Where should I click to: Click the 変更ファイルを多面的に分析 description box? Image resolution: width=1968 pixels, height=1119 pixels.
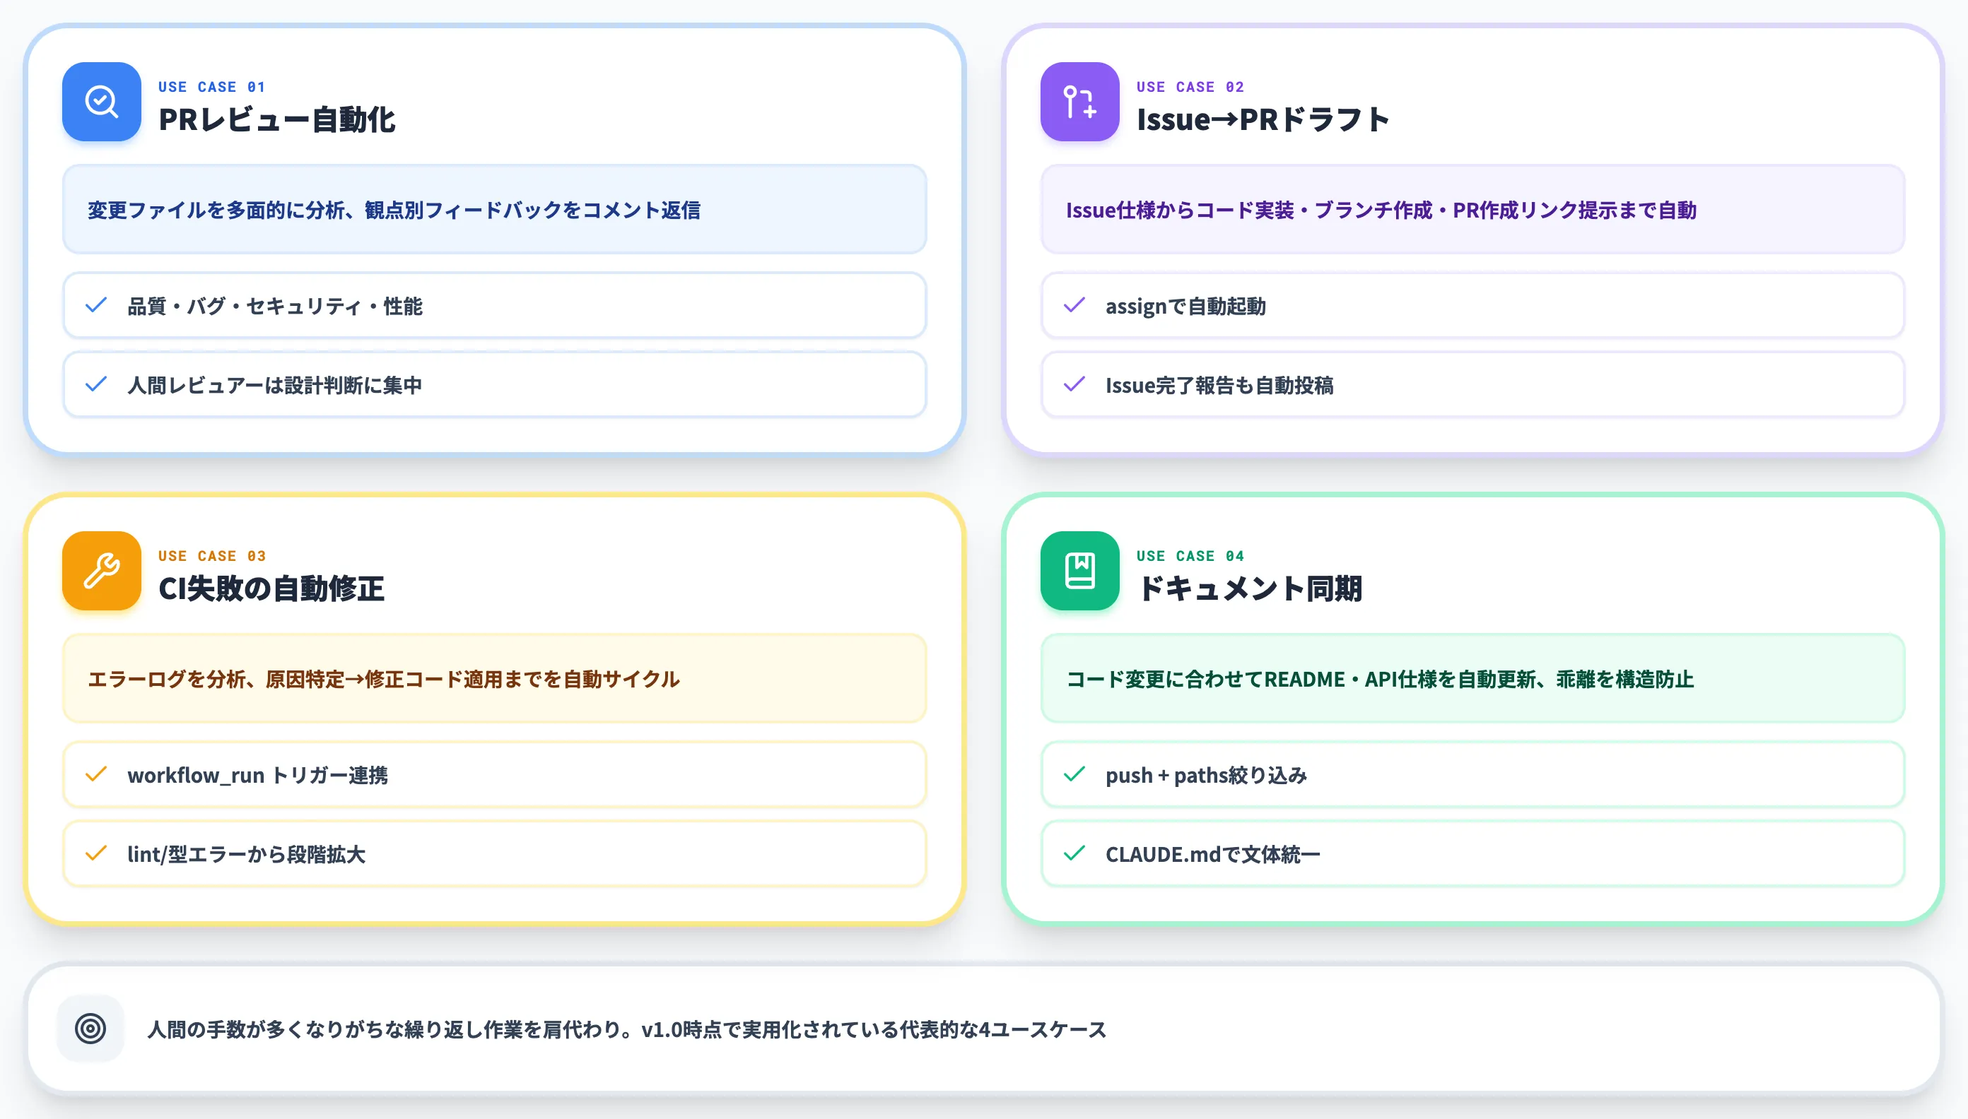pyautogui.click(x=495, y=209)
